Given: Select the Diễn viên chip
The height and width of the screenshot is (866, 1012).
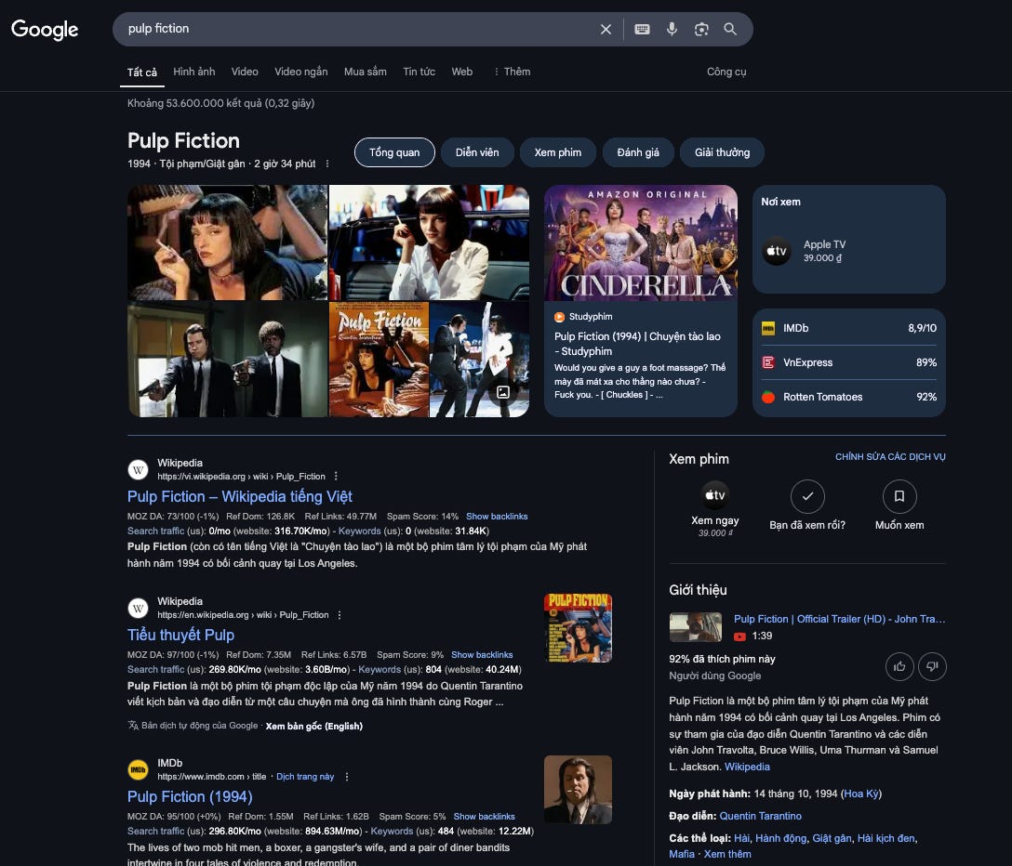Looking at the screenshot, I should pyautogui.click(x=477, y=152).
